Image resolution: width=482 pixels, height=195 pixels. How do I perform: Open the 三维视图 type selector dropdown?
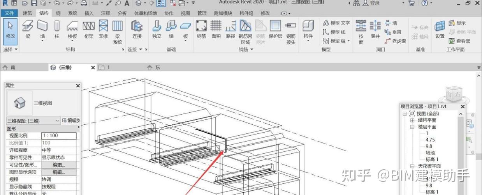click(57, 121)
